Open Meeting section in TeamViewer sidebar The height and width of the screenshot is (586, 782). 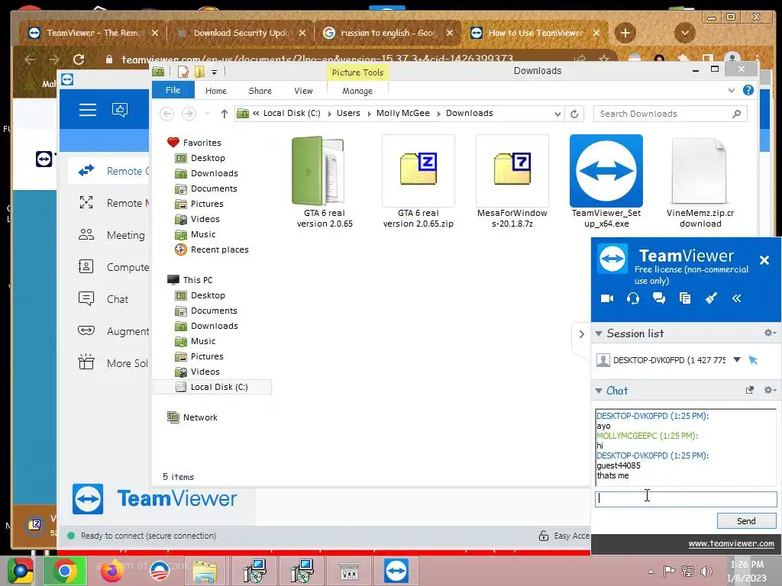(113, 235)
